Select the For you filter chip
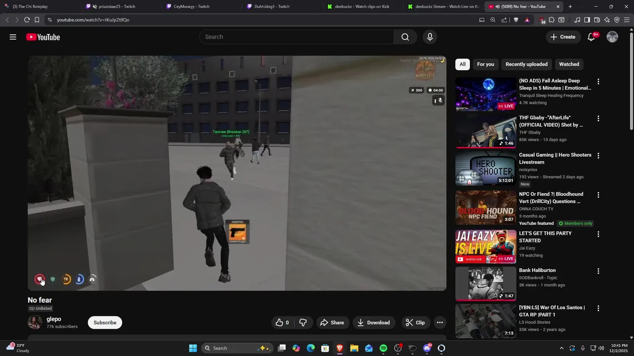The image size is (634, 356). point(485,64)
